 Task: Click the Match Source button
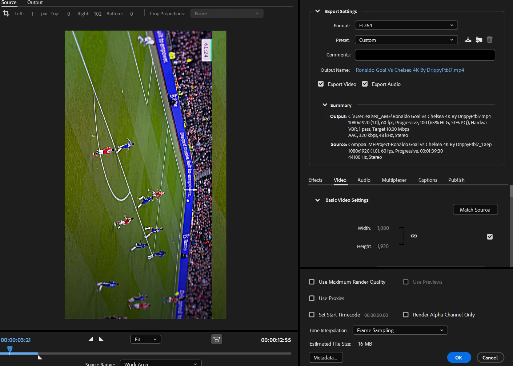(475, 210)
